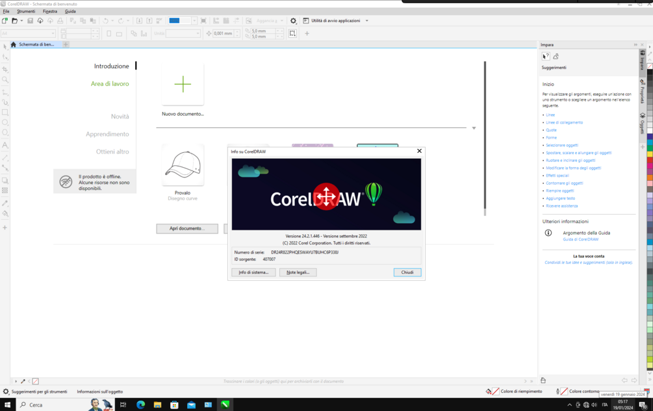Open the color palette flyout arrow
653x411 pixels.
coord(650,47)
